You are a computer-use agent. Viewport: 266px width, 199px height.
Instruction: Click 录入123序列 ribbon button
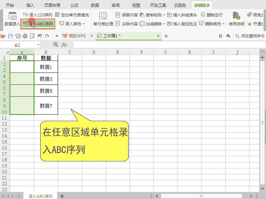[37, 15]
